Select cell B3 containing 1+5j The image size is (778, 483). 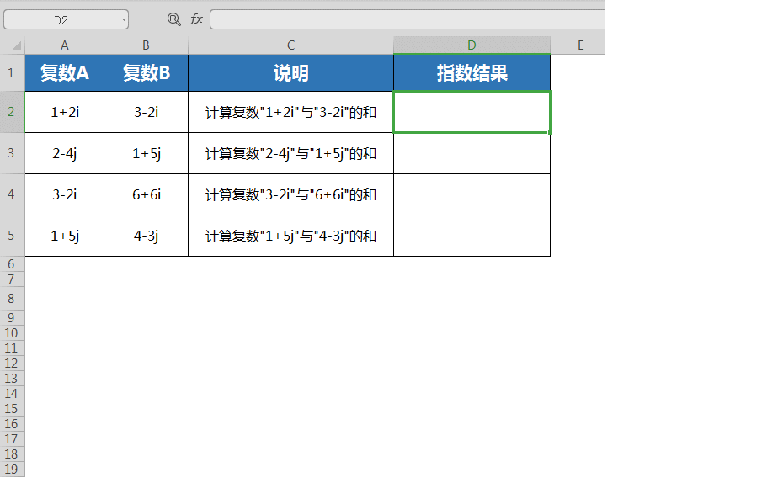coord(146,153)
